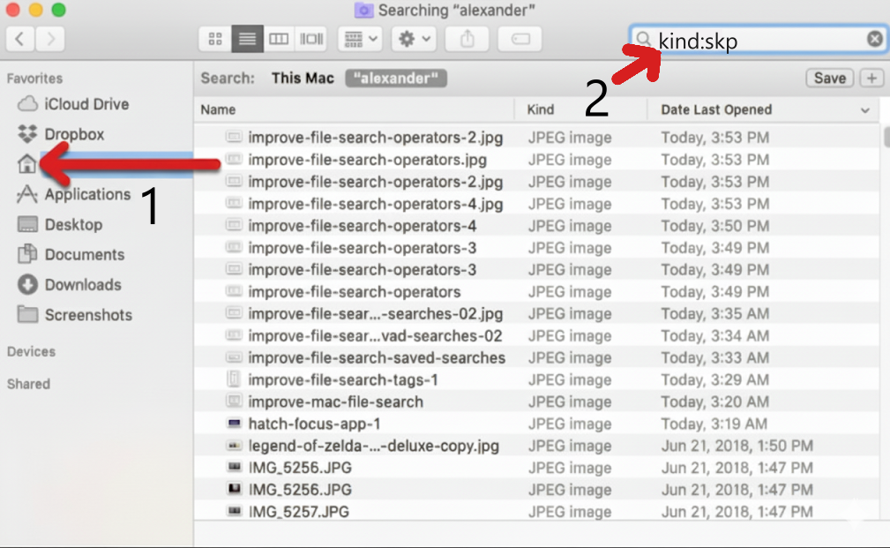Add a new search criteria with the plus button
This screenshot has height=548, width=890.
[x=871, y=78]
